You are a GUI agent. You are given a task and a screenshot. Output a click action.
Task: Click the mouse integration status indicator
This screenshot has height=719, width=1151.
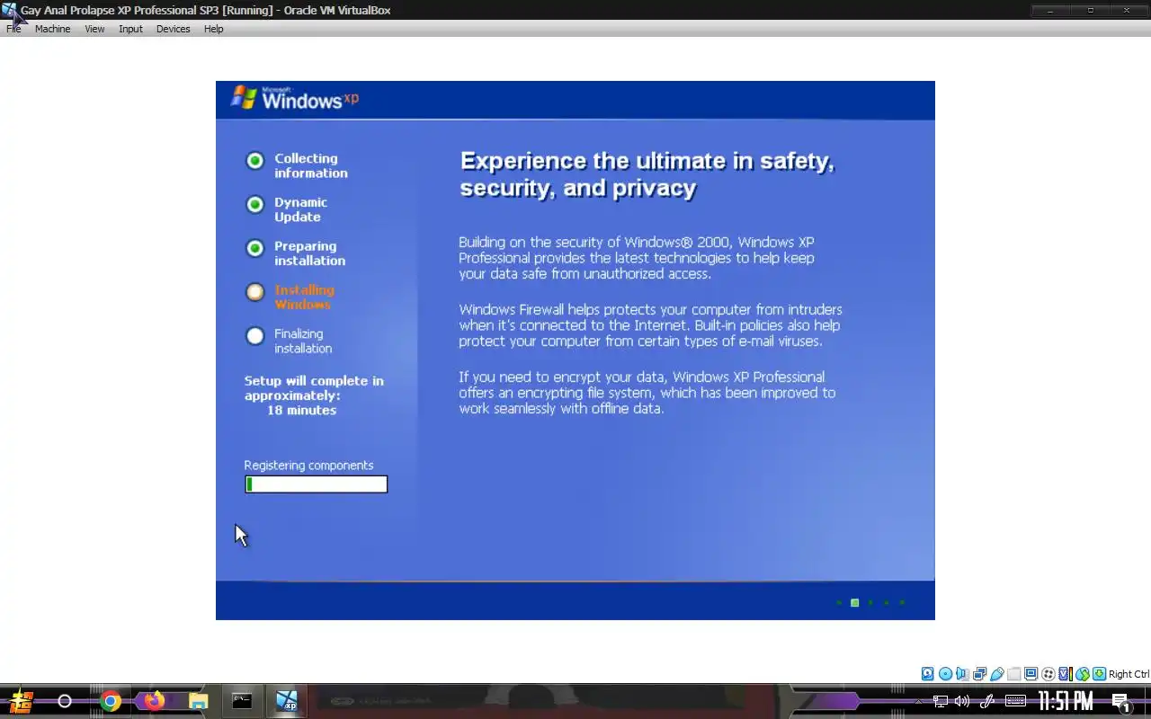(1082, 674)
